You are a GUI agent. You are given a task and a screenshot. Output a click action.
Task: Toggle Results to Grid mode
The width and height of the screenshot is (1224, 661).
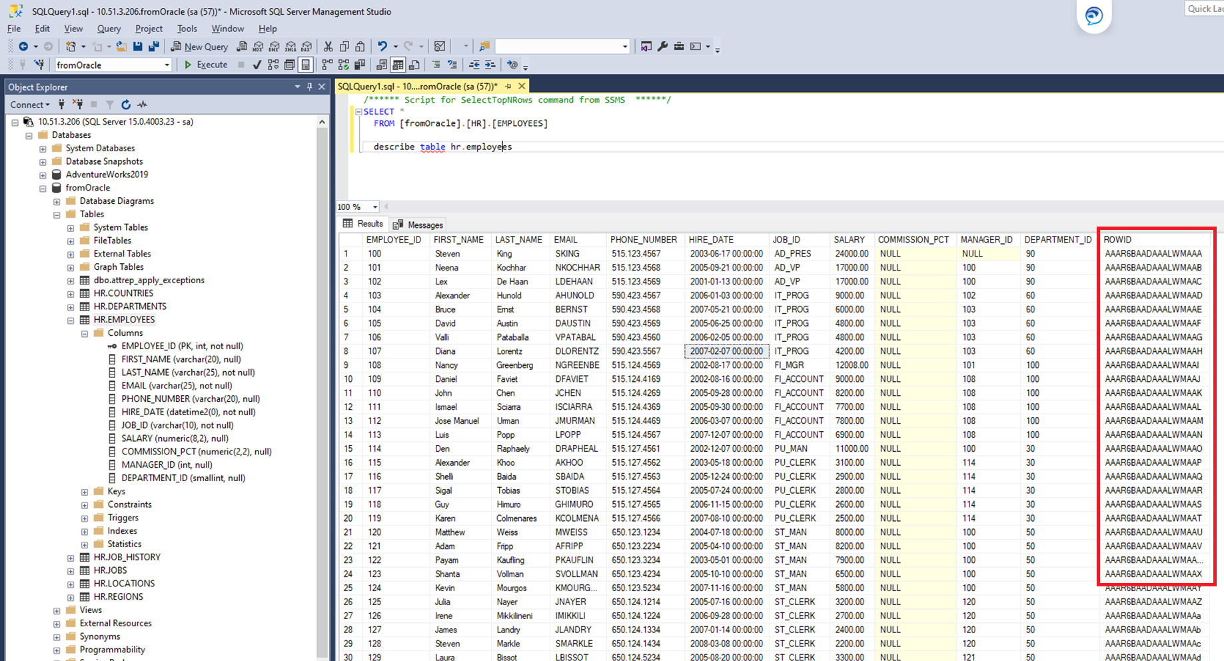click(398, 65)
